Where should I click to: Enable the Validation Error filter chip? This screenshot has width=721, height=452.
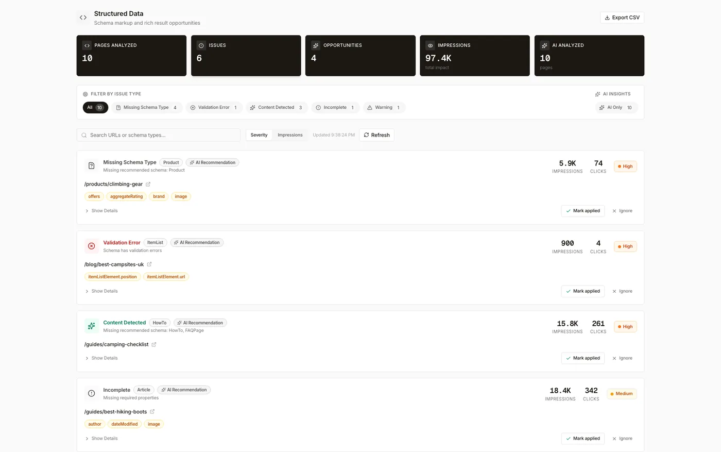(214, 108)
